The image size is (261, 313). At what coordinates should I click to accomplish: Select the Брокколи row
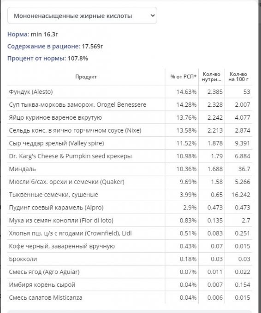point(130,259)
